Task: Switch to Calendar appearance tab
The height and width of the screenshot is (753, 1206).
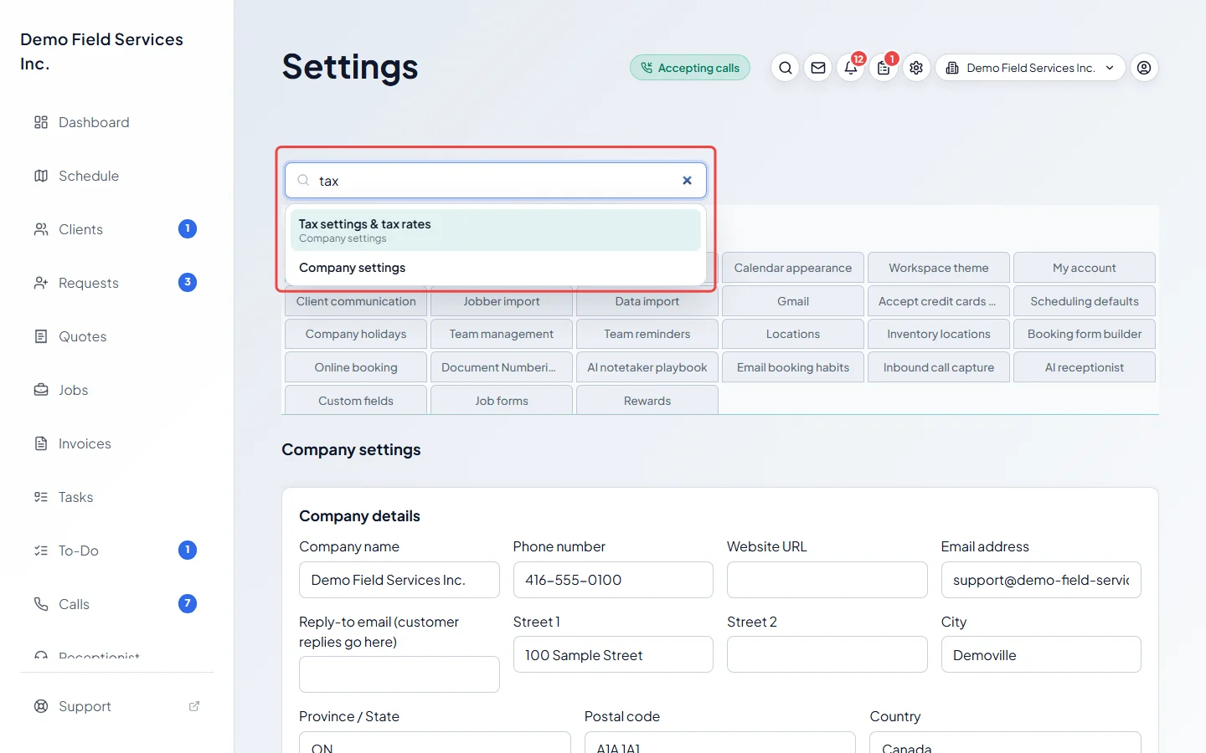Action: [x=793, y=268]
